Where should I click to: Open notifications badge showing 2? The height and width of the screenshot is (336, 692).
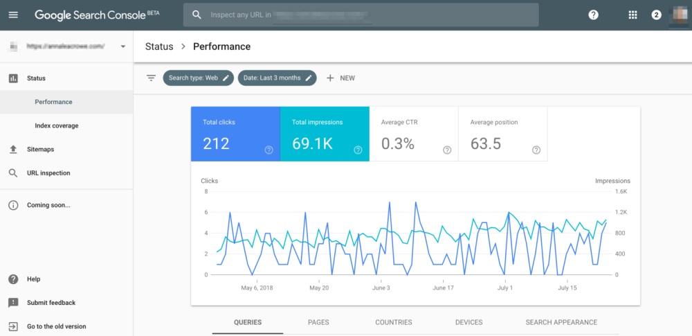(657, 15)
